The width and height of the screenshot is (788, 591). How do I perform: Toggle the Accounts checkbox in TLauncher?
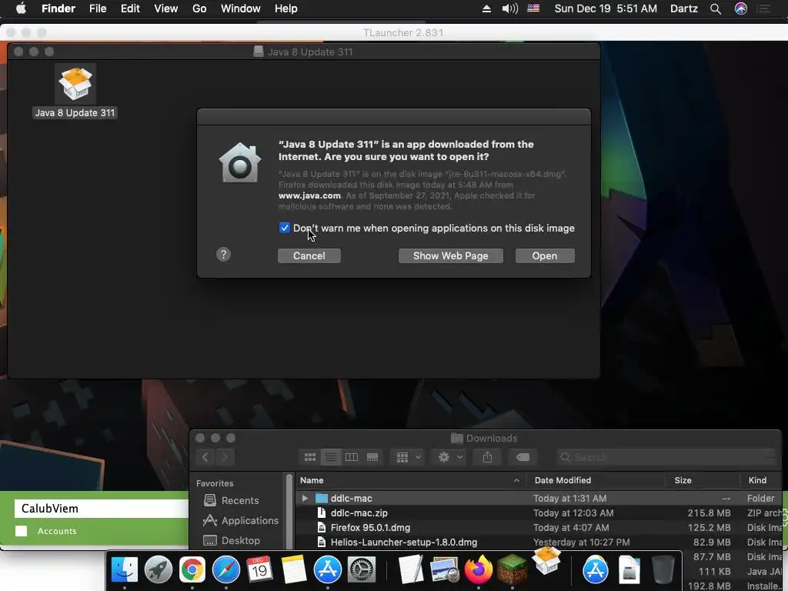21,531
